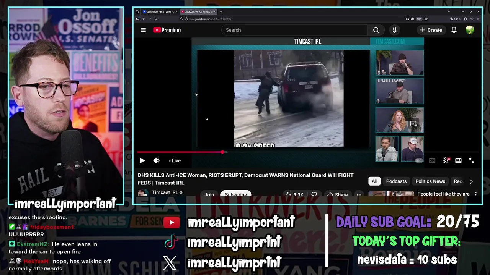Click the youtube.com address bar
490x275 pixels.
pyautogui.click(x=295, y=19)
